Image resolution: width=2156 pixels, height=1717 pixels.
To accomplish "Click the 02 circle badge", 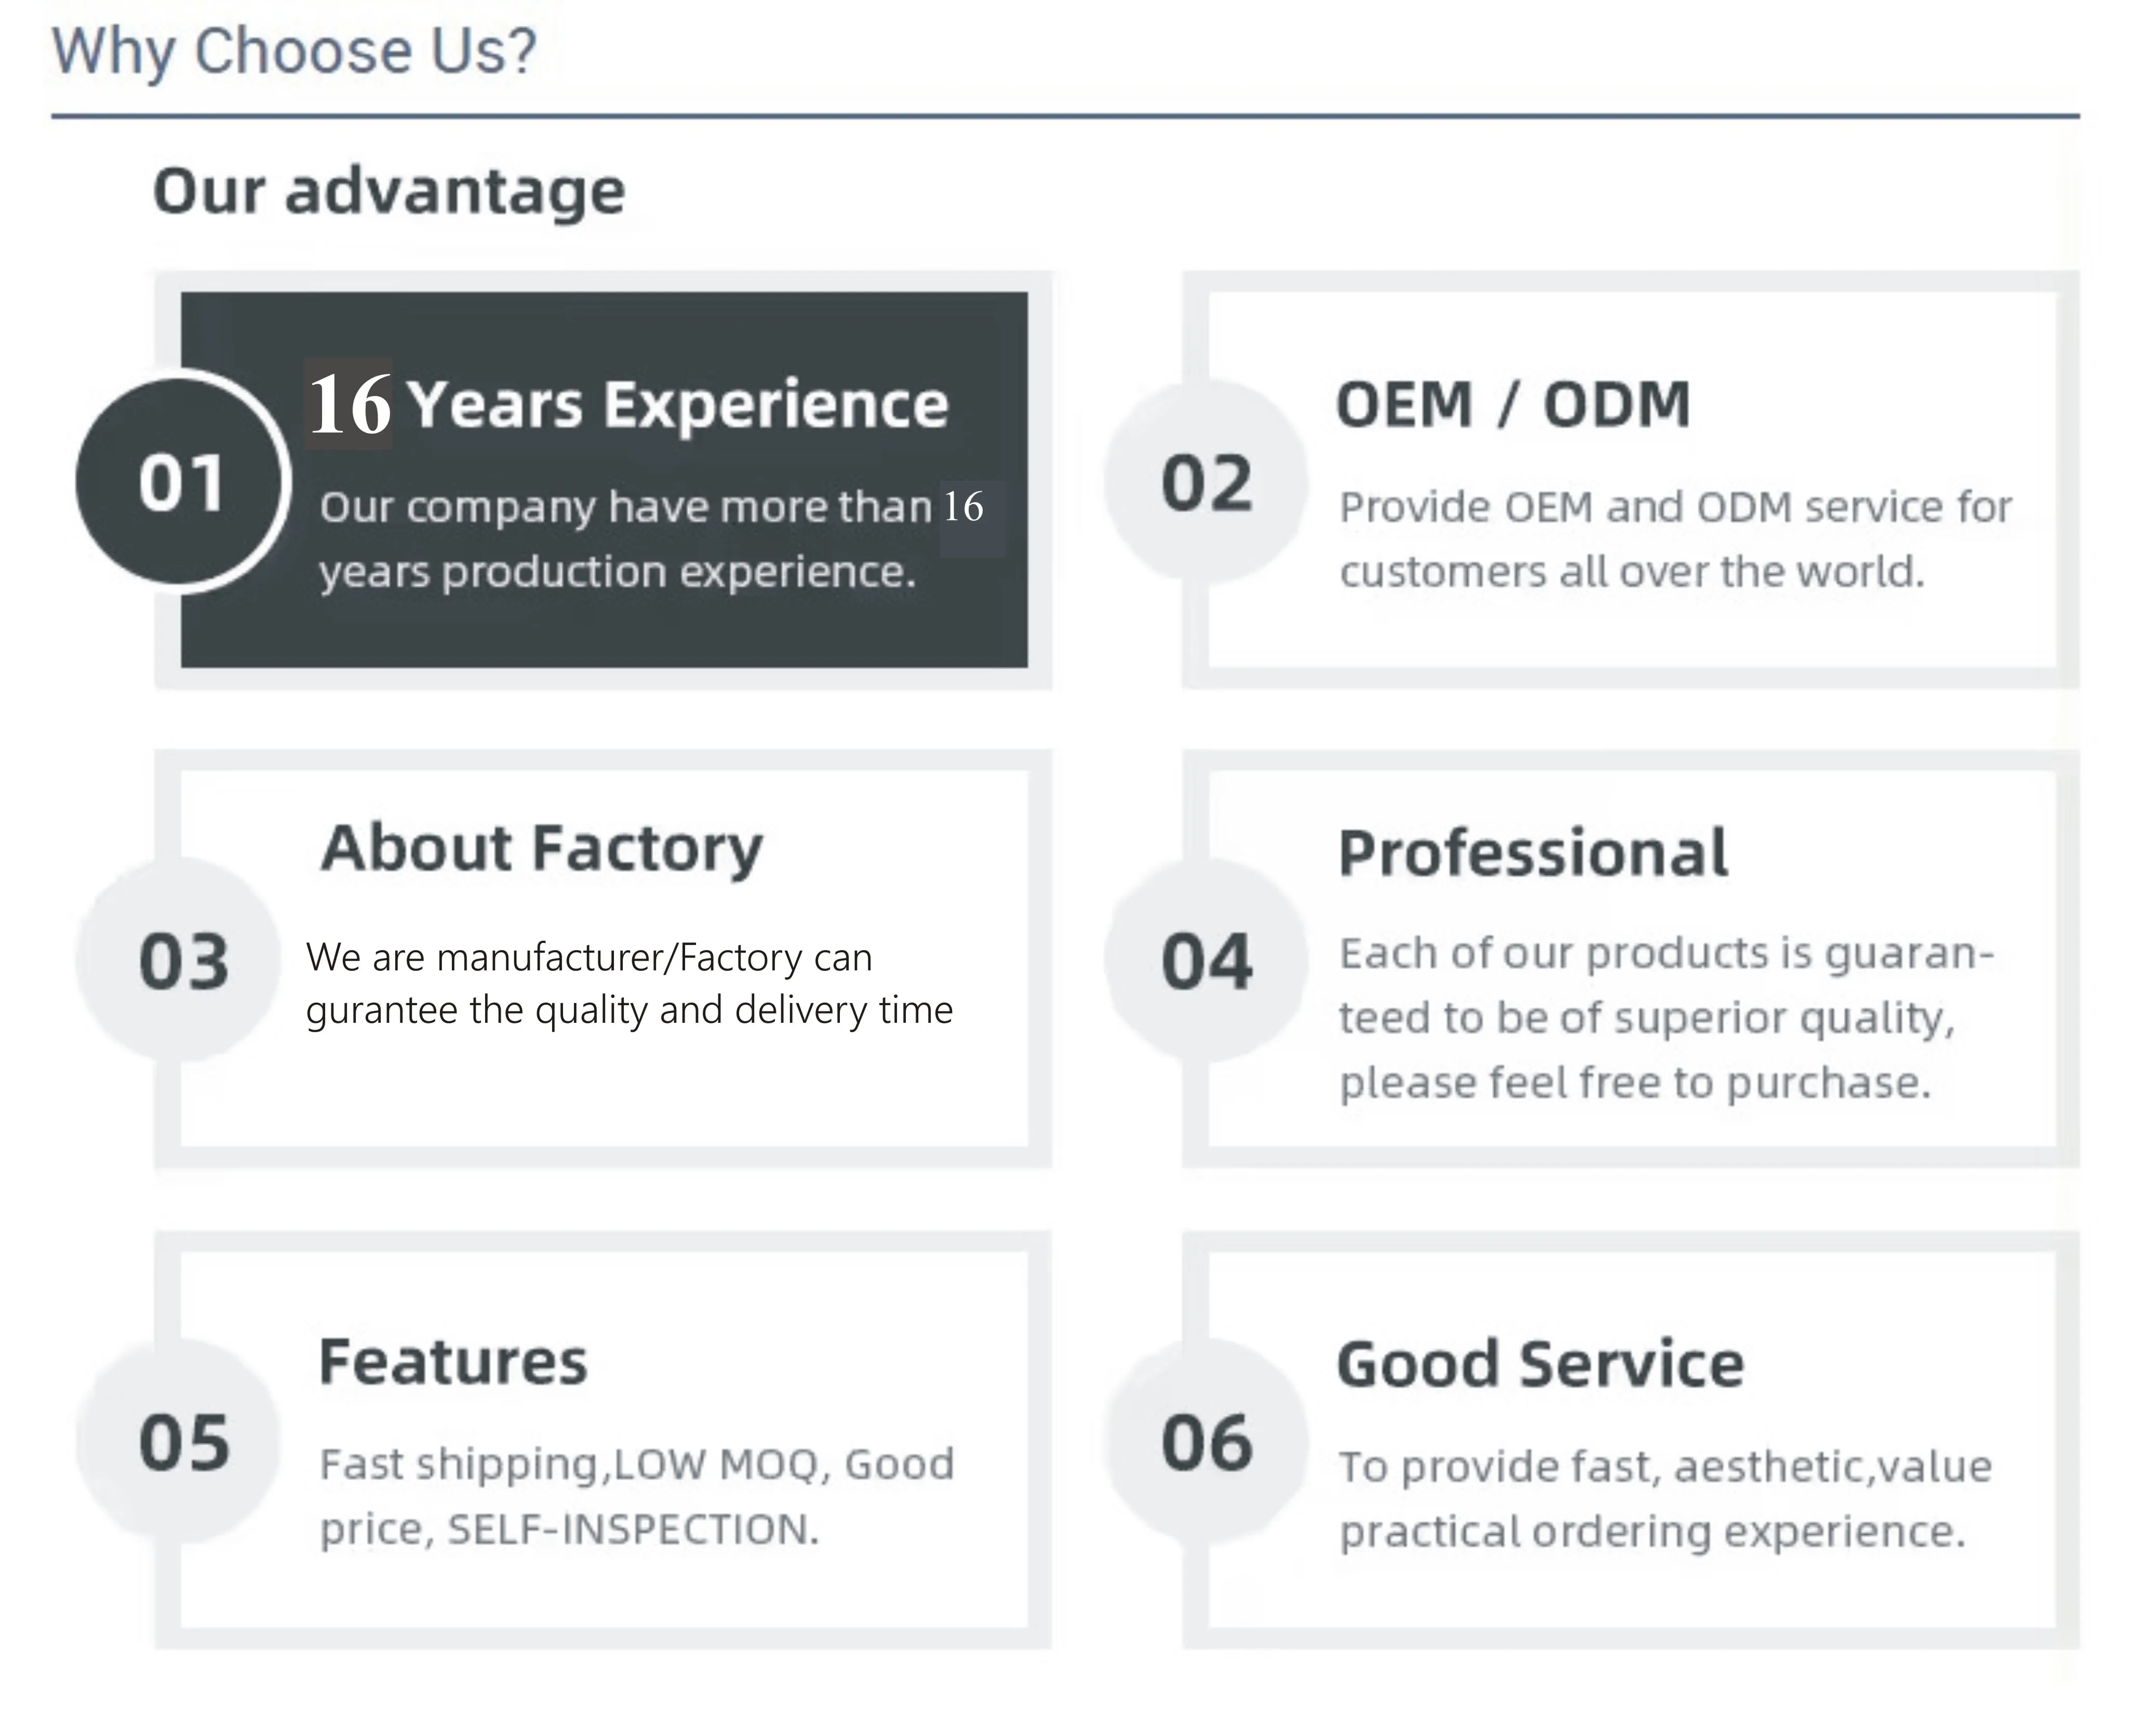I will pos(1206,482).
